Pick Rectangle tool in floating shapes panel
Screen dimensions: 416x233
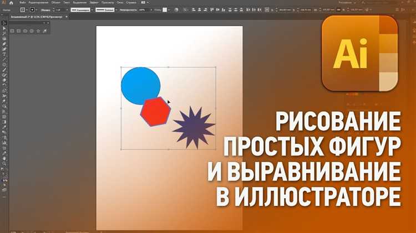point(12,31)
